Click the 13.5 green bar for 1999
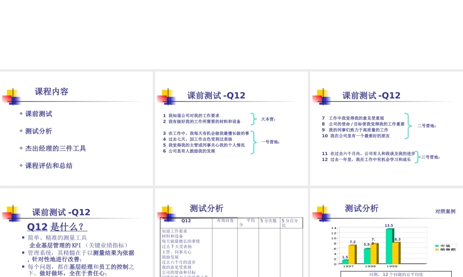The height and width of the screenshot is (277, 463). (390, 246)
